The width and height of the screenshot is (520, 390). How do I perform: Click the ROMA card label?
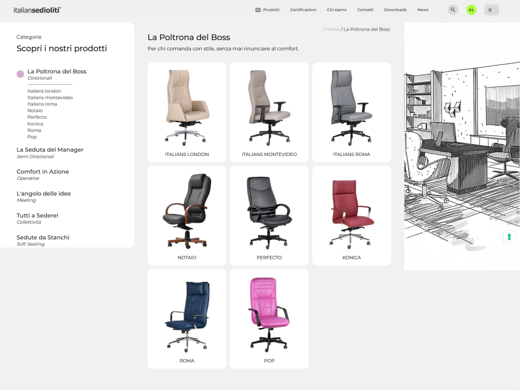pos(187,360)
